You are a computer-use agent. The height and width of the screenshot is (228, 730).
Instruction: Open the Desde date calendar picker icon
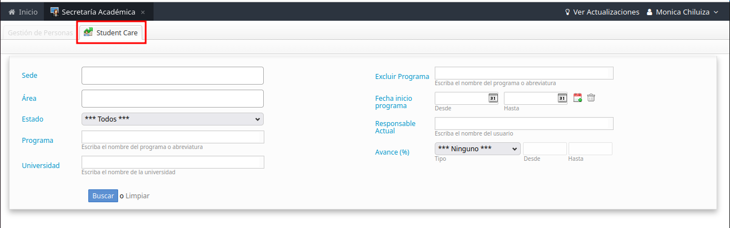point(493,98)
